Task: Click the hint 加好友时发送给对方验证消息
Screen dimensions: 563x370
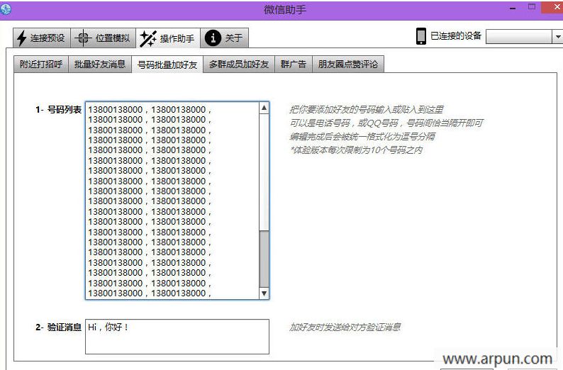Action: pos(345,327)
